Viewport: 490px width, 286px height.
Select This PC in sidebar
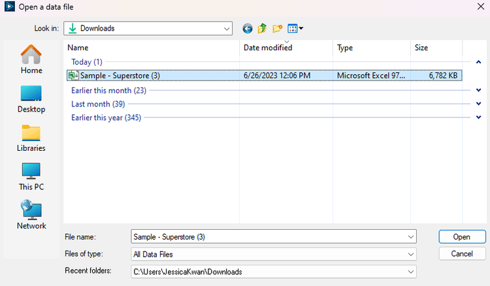pyautogui.click(x=31, y=176)
